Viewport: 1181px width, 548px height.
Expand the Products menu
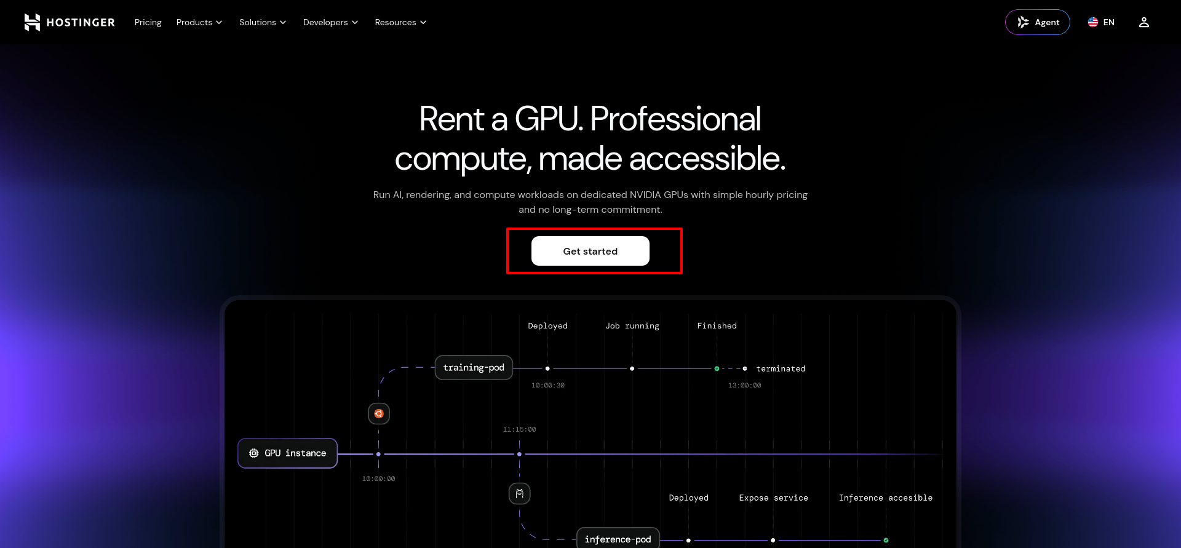(x=199, y=22)
